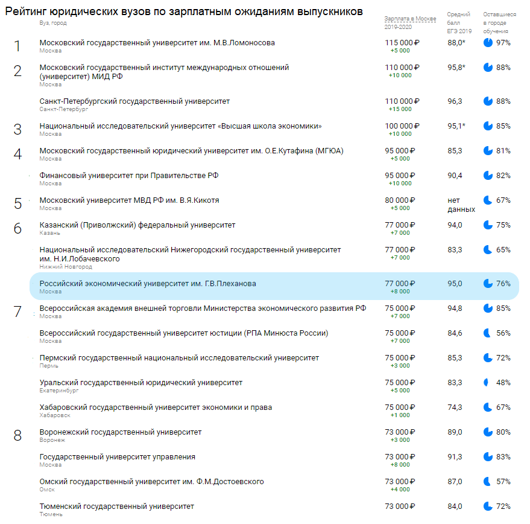This screenshot has height=524, width=530.
Task: Click the +8 000 change in Плеханова row
Action: coord(400,292)
